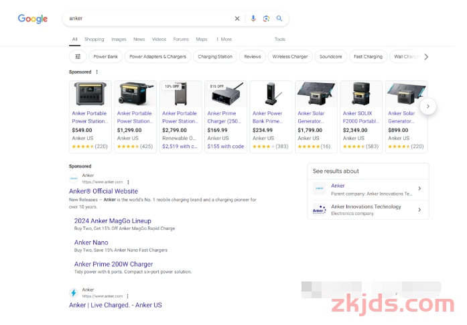Screen dimensions: 467x325
Task: Click Anker logo in See results about
Action: point(320,188)
